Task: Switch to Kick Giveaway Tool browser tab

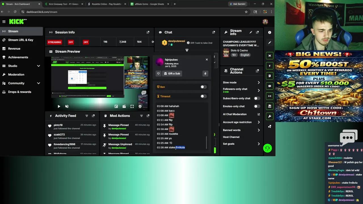Action: [64, 4]
